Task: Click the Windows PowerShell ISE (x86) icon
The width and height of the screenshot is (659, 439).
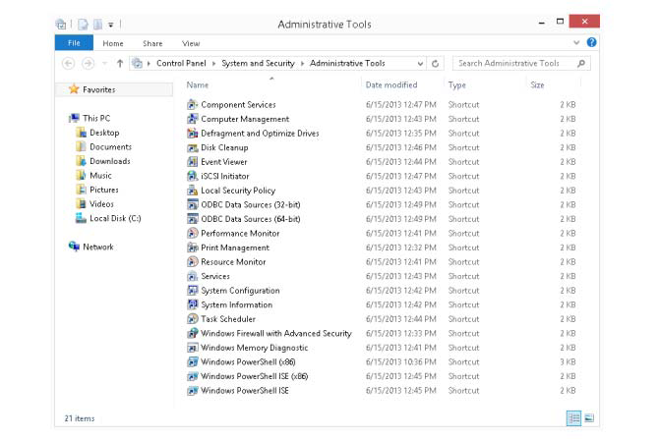Action: [193, 375]
